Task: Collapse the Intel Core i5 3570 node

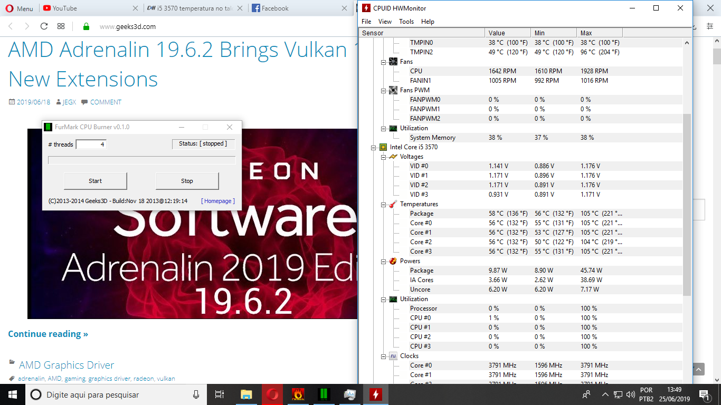Action: (x=374, y=147)
